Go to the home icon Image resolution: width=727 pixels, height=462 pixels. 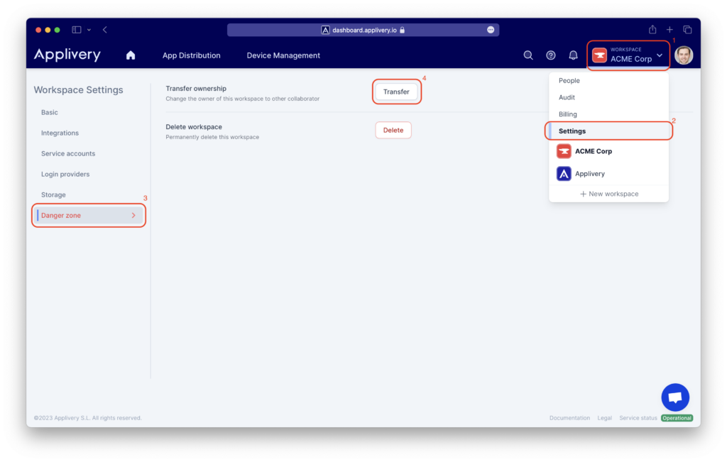click(x=131, y=55)
